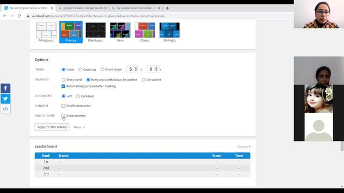
Task: Go forward in browser history
Action: (x=12, y=16)
